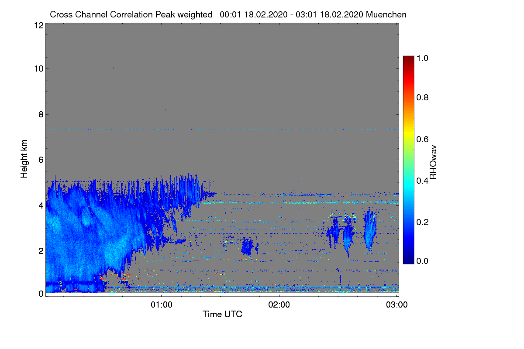The height and width of the screenshot is (349, 524).
Task: Click the height tick label '12'
Action: tap(38, 26)
